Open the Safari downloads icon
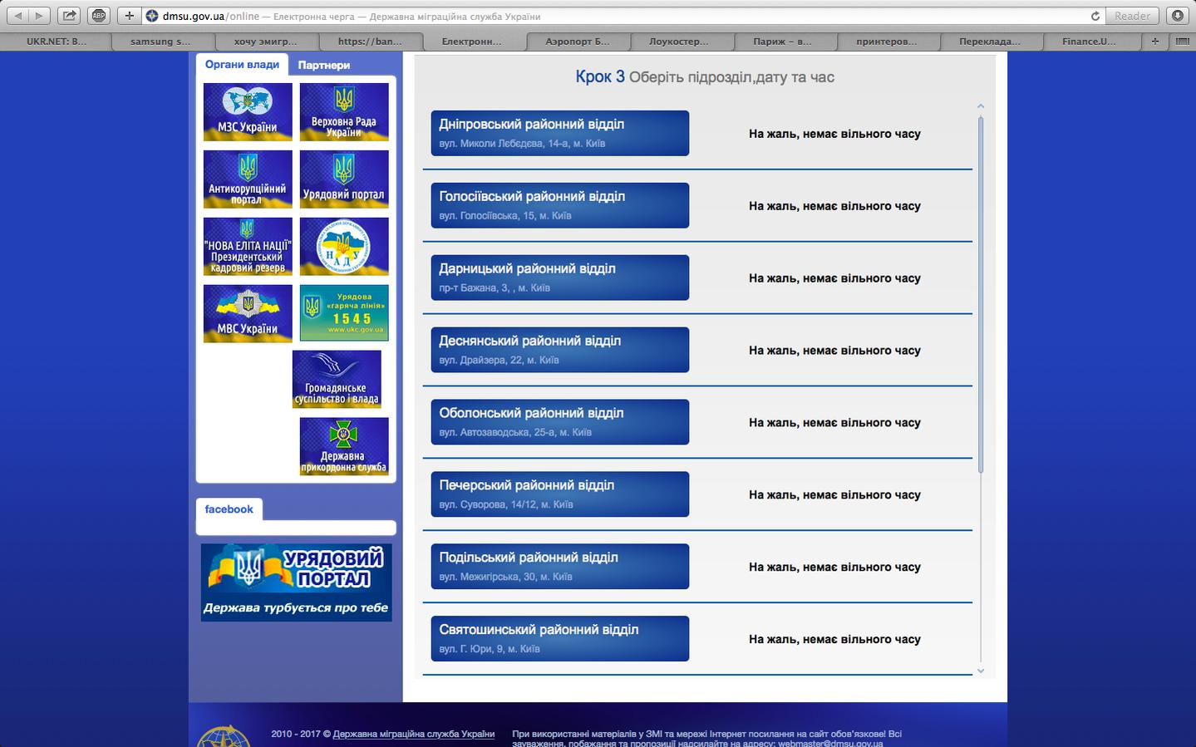 (x=1177, y=16)
